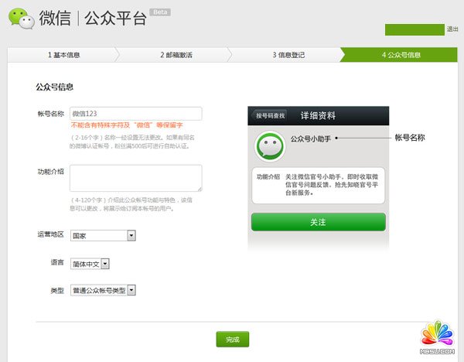The width and height of the screenshot is (464, 362).
Task: Click the 按号码查找 button in the preview
Action: coord(271,115)
